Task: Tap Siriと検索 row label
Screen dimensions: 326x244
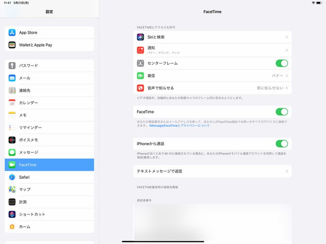Action: [x=156, y=37]
